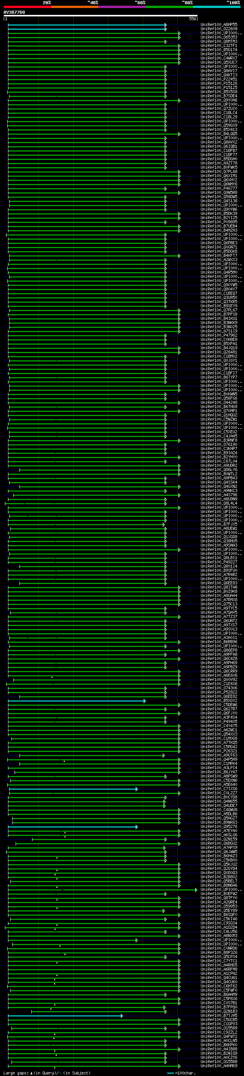
Task: Select hit UniRef100_O65353
Action: pyautogui.click(x=219, y=37)
